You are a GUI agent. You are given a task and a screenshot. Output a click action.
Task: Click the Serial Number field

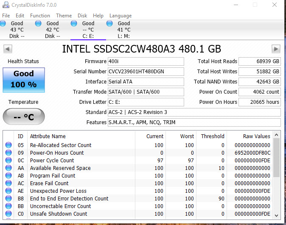click(x=146, y=72)
